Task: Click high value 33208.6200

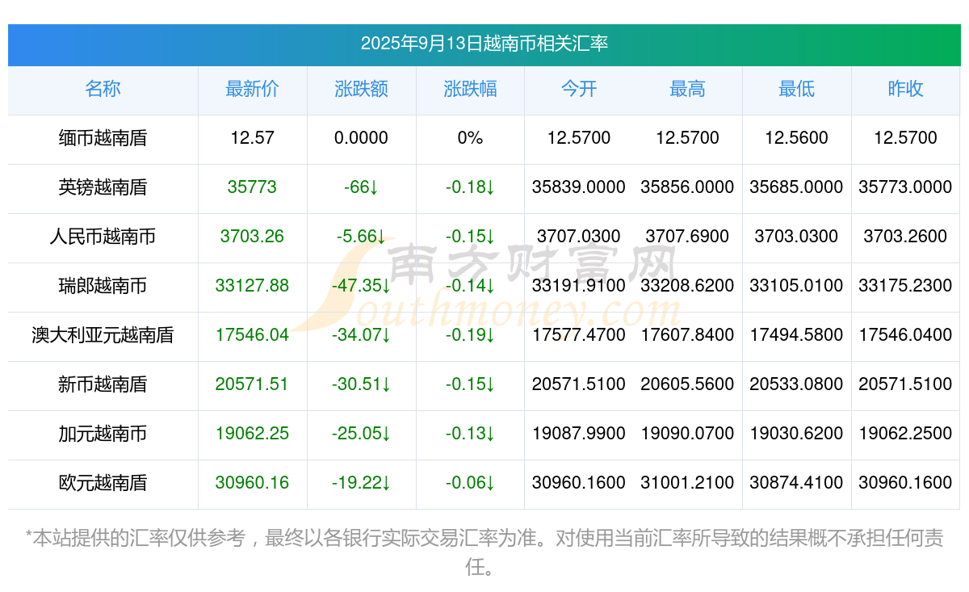Action: point(687,286)
